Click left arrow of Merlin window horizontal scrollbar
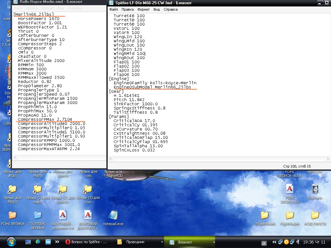 15,157
